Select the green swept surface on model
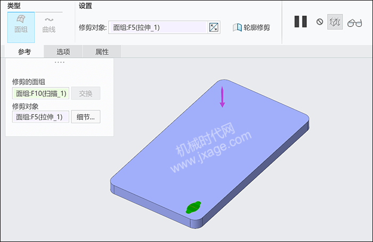 click(x=193, y=207)
